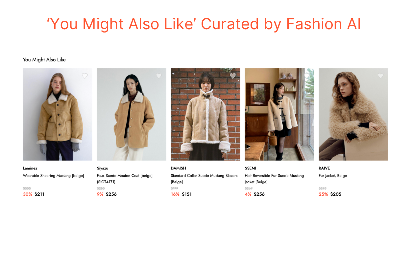The height and width of the screenshot is (265, 411).
Task: Favorite the Laminez Wearable Shearing Mustang
Action: [85, 76]
